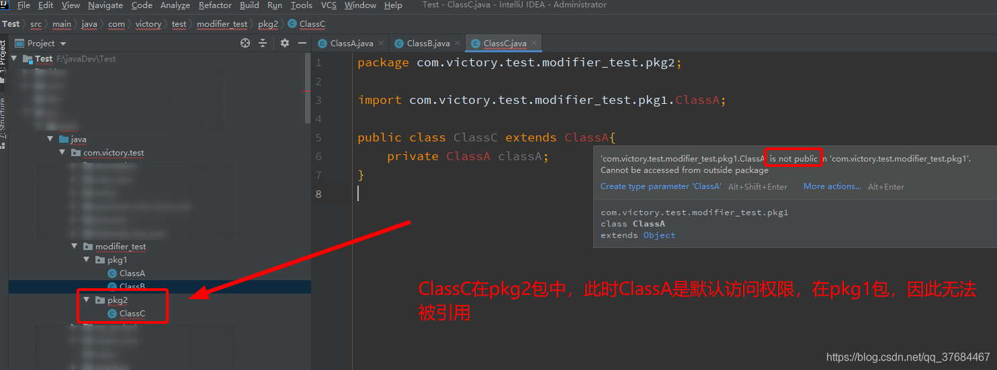Viewport: 997px width, 370px height.
Task: Click the 'pkg2' breadcrumb
Action: pos(268,24)
